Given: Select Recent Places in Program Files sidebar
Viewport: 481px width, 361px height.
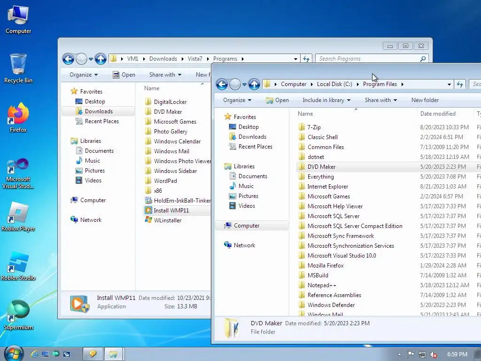Looking at the screenshot, I should click(x=255, y=147).
